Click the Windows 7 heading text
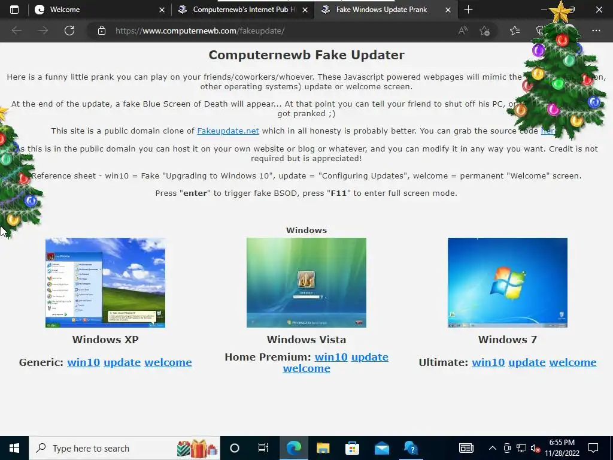 click(x=508, y=340)
